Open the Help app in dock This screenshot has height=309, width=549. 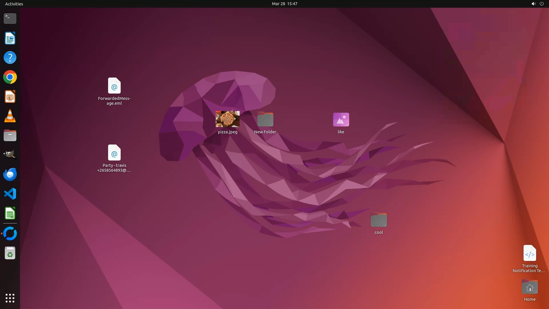[10, 58]
